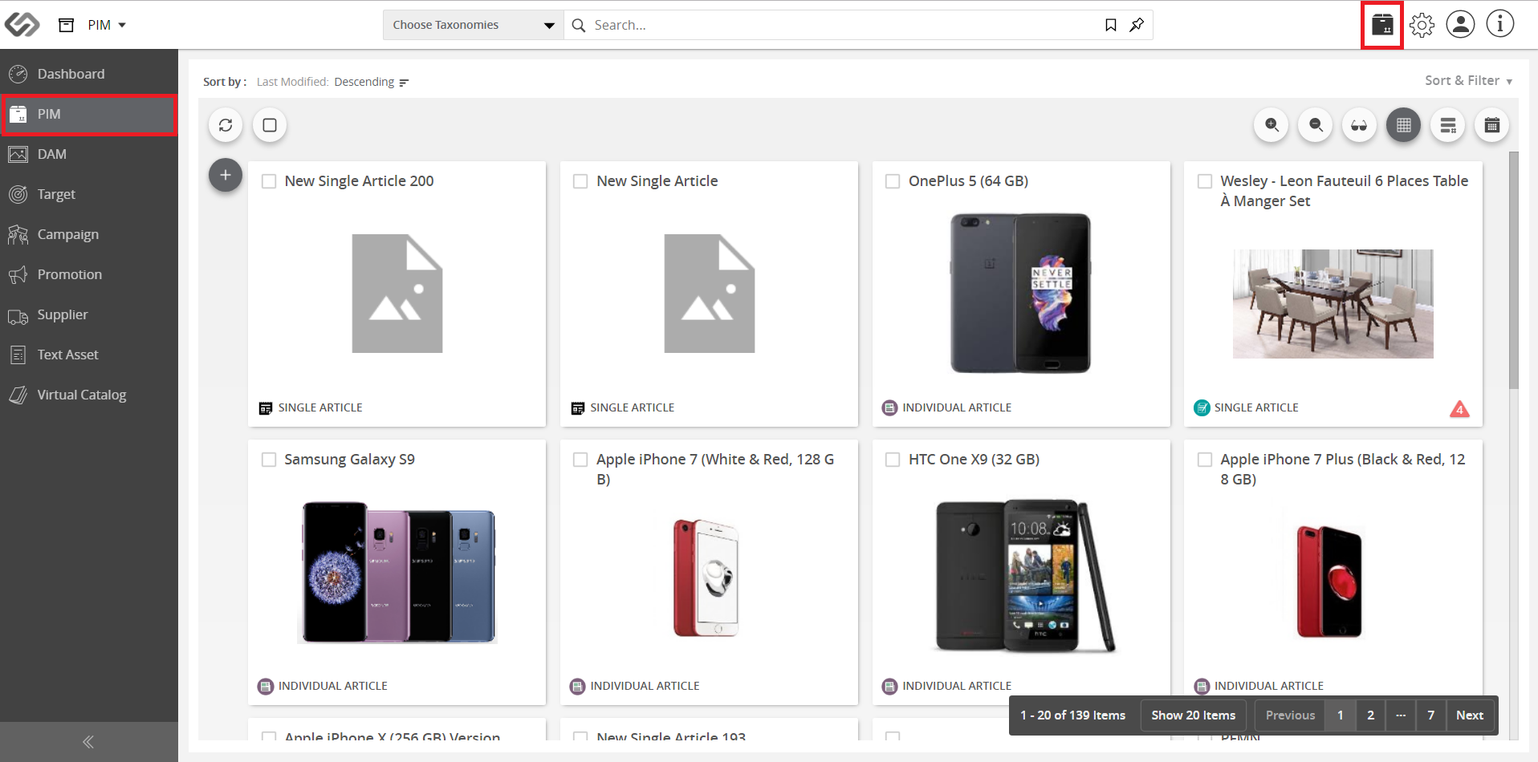Collapse the left sidebar

coord(88,742)
